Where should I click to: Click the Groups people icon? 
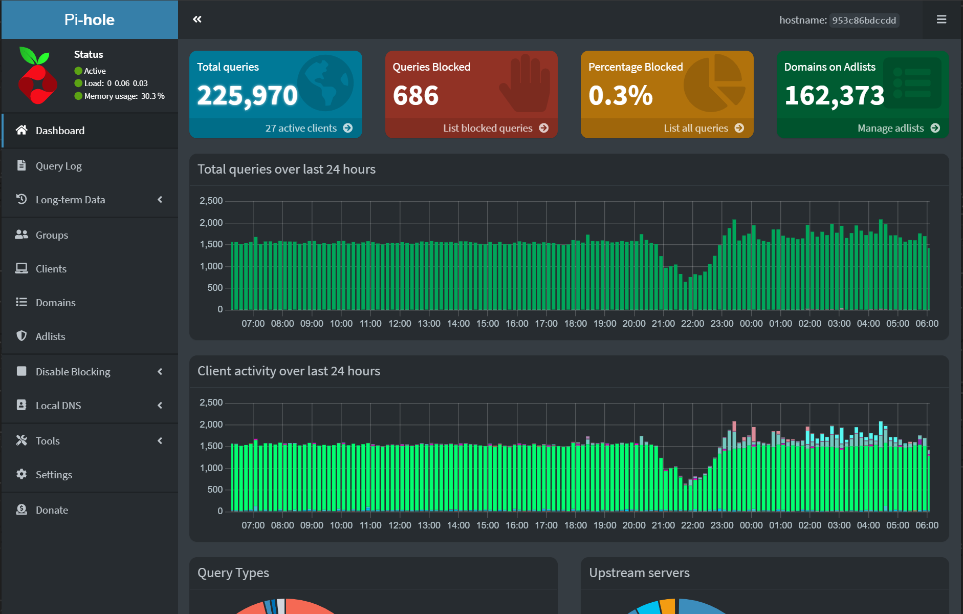(x=21, y=234)
